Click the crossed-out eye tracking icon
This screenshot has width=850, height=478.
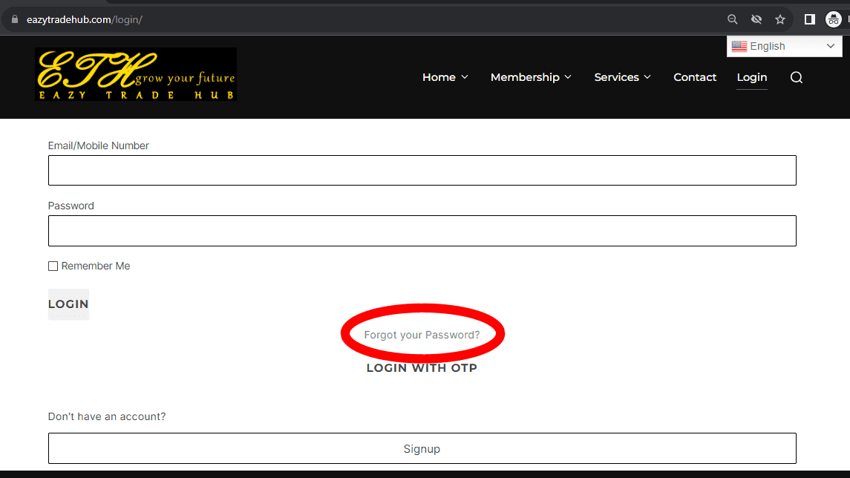[x=756, y=19]
